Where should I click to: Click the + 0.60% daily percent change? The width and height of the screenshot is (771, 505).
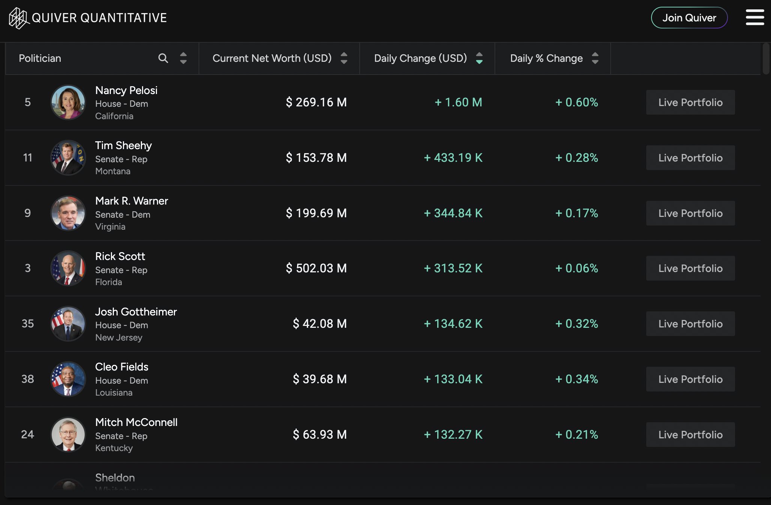[x=577, y=102]
